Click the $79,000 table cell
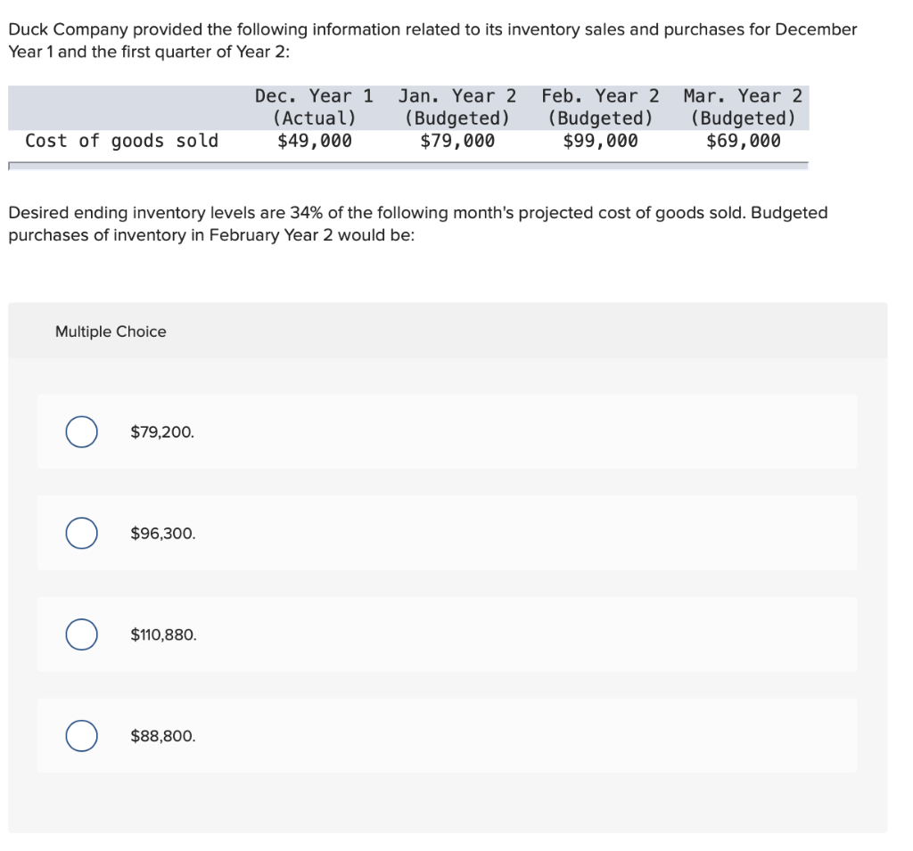The height and width of the screenshot is (851, 913). pos(457,141)
